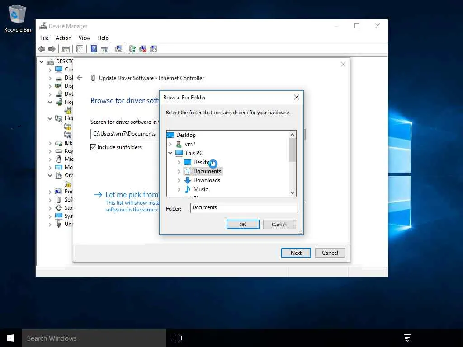This screenshot has height=347, width=463.
Task: Expand the IDE controllers category
Action: click(x=50, y=143)
